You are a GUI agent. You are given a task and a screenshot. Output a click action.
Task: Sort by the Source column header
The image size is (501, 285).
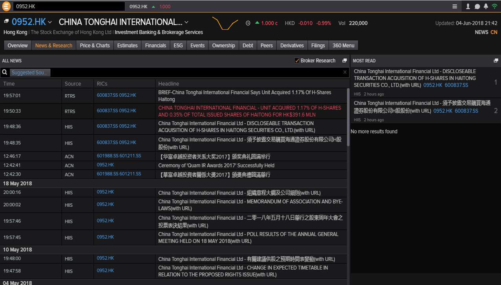click(73, 83)
